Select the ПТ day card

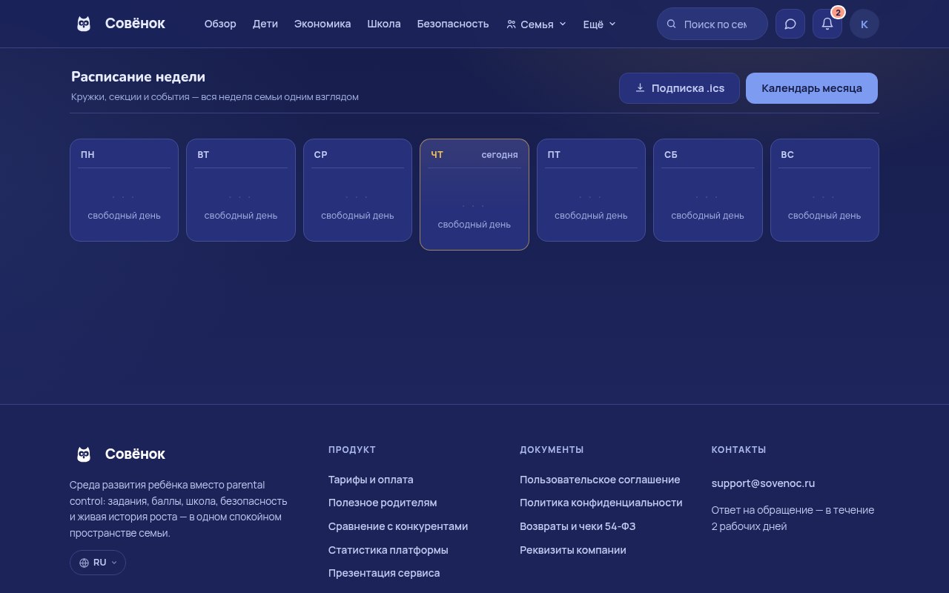591,190
